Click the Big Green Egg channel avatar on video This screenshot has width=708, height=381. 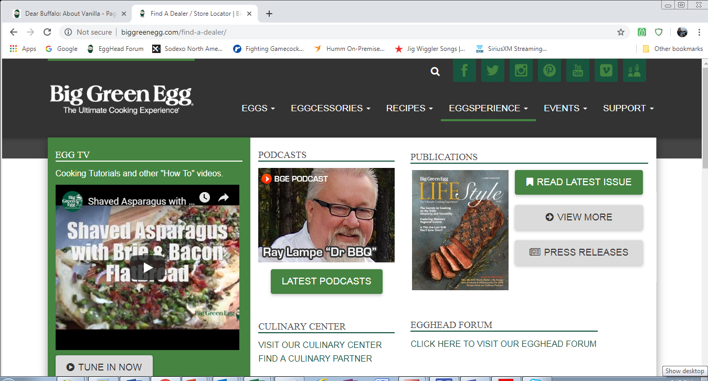(x=72, y=201)
